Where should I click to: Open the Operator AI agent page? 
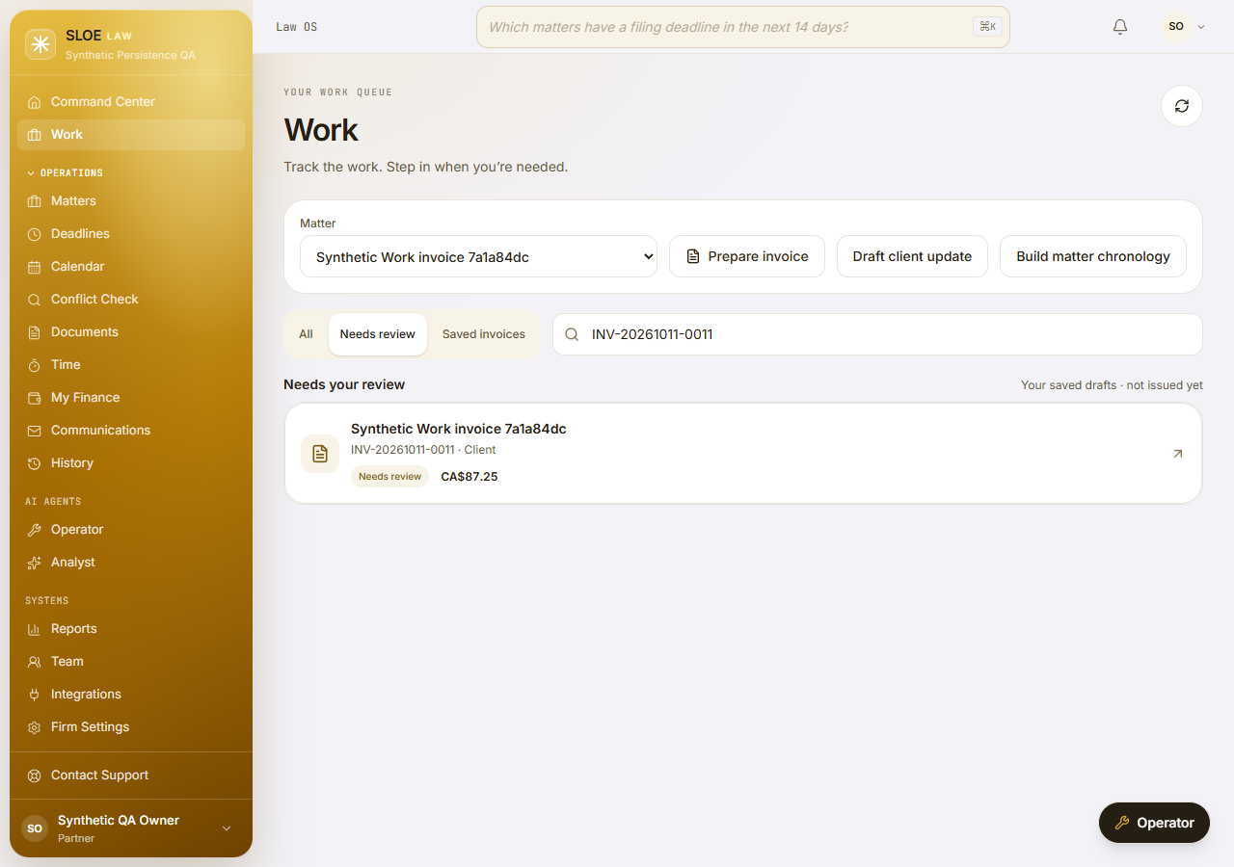[x=131, y=529]
